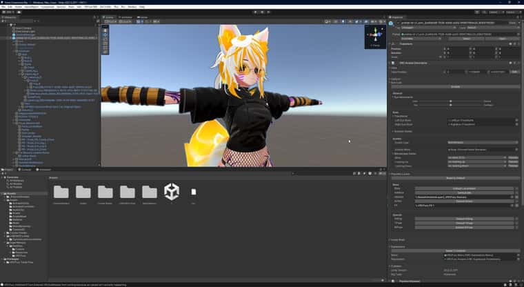
Task: Click Default Locomotion base layer button
Action: tap(464, 188)
